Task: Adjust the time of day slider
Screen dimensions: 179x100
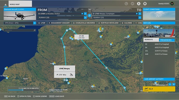Action: pos(23,90)
